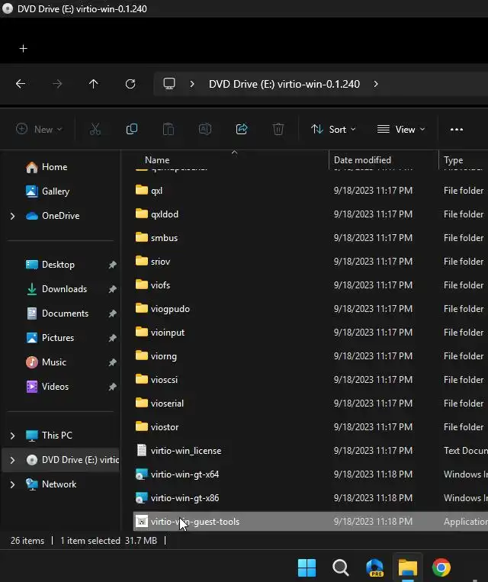488x582 pixels.
Task: Expand chevron after PC icon in address bar
Action: (x=192, y=84)
